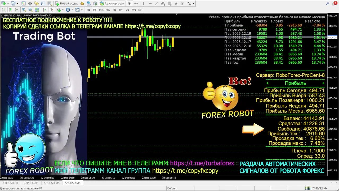
Task: Switch chart to bar chart mode
Action: [4, 10]
